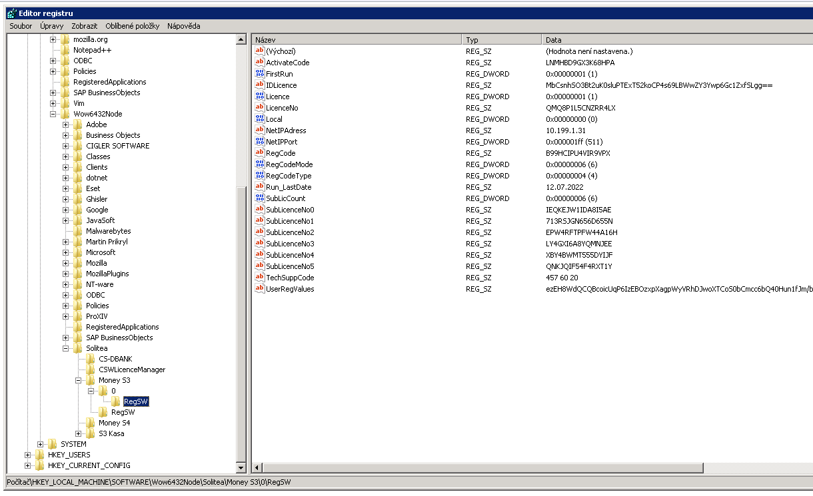
Task: Click the HKEY_USERS folder icon
Action: (40, 455)
